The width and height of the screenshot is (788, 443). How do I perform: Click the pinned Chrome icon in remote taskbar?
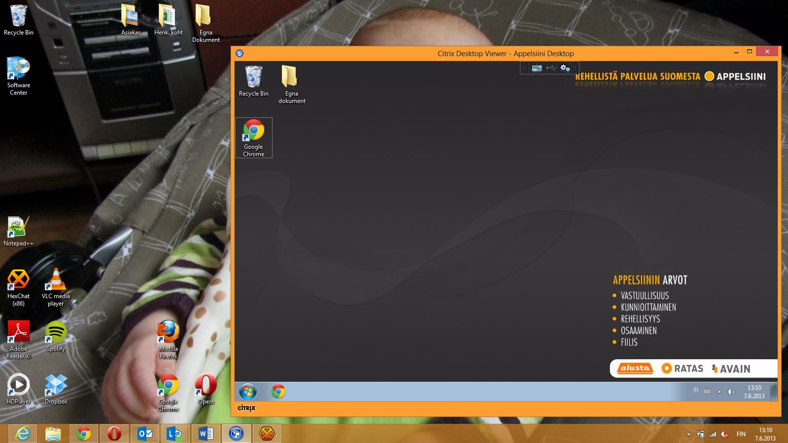[278, 392]
